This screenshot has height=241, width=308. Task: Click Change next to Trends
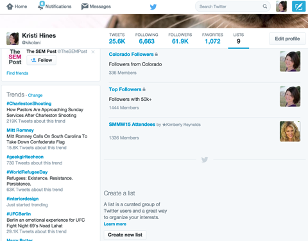point(35,95)
